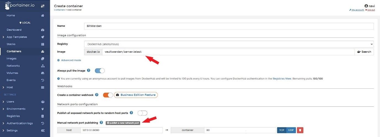The image size is (380, 137).
Task: Select TCP protocol for the port
Action: point(282,130)
